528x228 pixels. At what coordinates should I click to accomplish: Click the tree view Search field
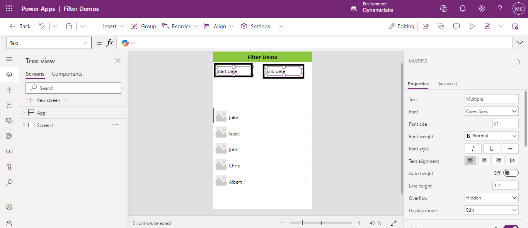point(73,88)
